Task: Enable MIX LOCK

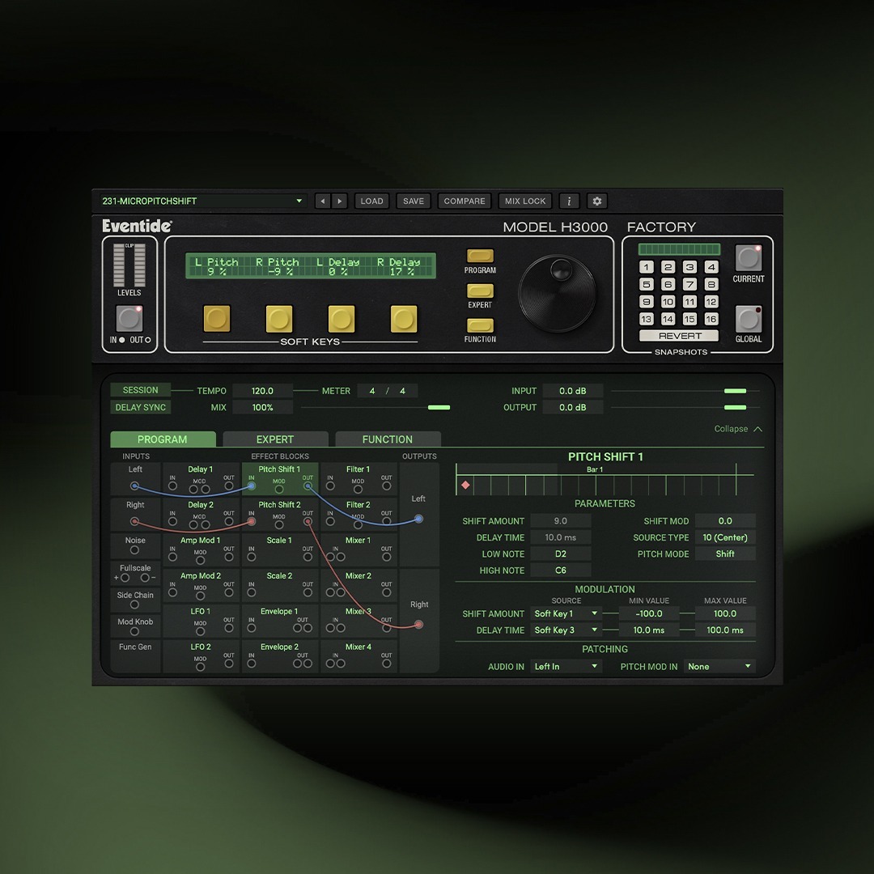Action: [x=524, y=201]
